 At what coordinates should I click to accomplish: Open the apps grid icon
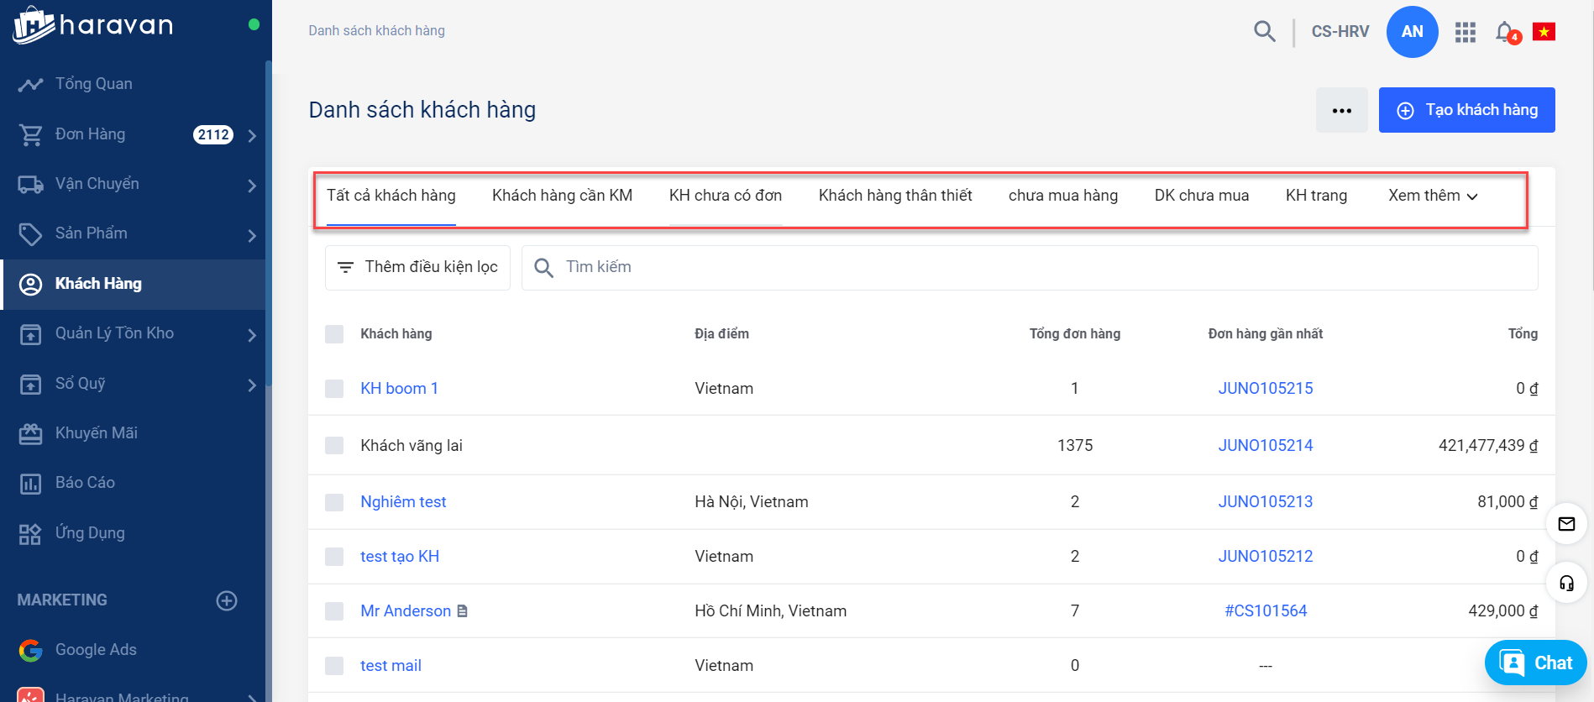(x=1466, y=32)
